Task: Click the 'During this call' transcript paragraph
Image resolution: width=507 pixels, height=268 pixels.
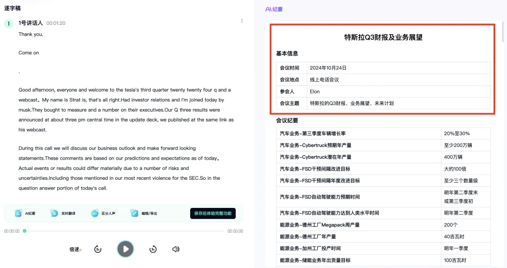Action: [120, 168]
